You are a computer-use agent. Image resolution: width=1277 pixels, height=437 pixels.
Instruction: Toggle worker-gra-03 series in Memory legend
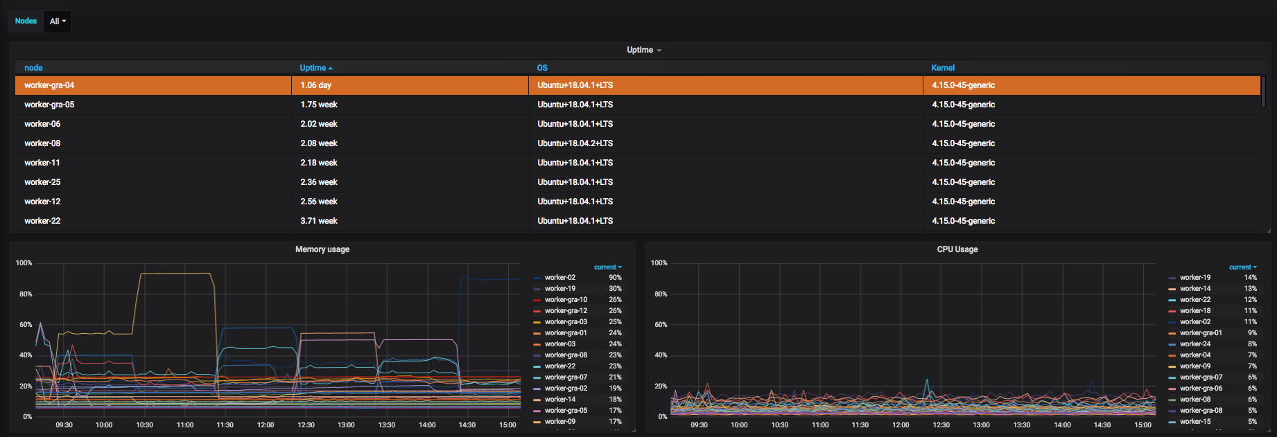coord(566,322)
